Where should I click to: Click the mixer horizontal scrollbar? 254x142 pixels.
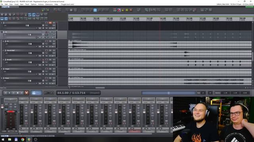pos(108,134)
